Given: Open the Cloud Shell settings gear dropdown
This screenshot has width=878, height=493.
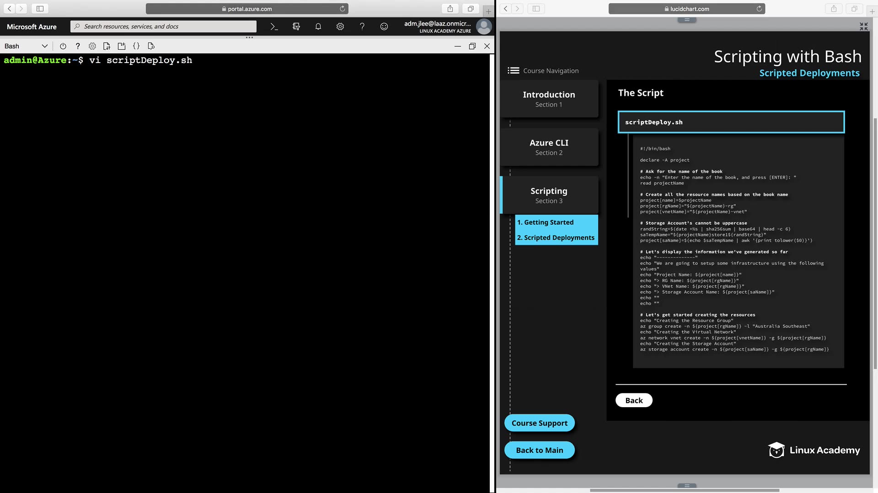Looking at the screenshot, I should pos(92,46).
